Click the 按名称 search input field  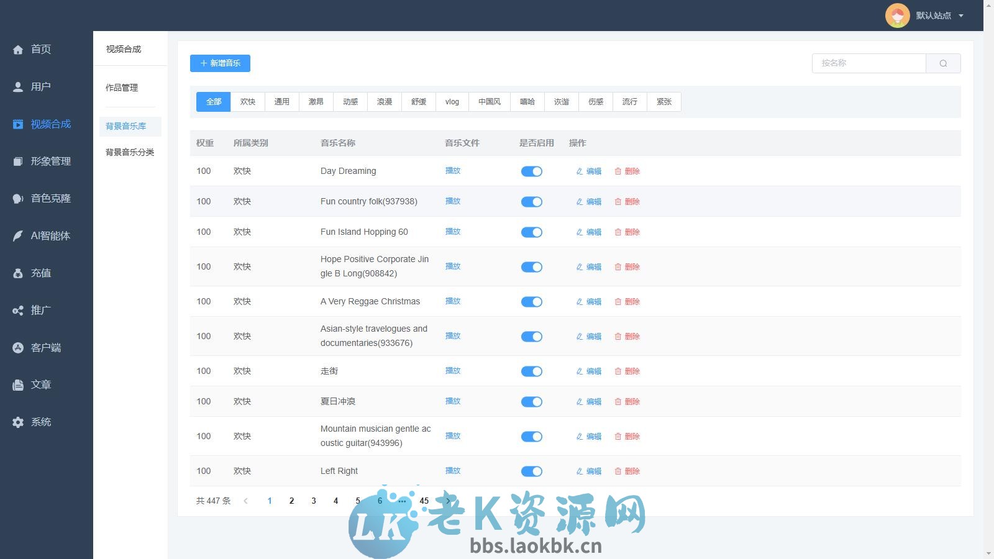click(x=869, y=63)
